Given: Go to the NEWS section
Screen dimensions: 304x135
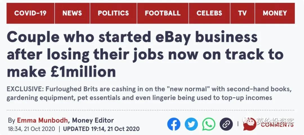Looking at the screenshot, I should [x=72, y=13].
